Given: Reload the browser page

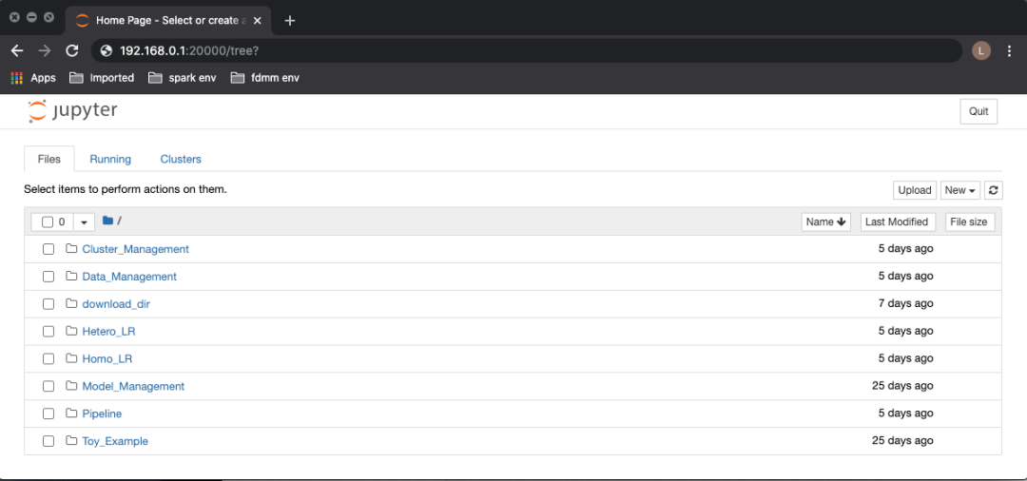Looking at the screenshot, I should tap(72, 51).
